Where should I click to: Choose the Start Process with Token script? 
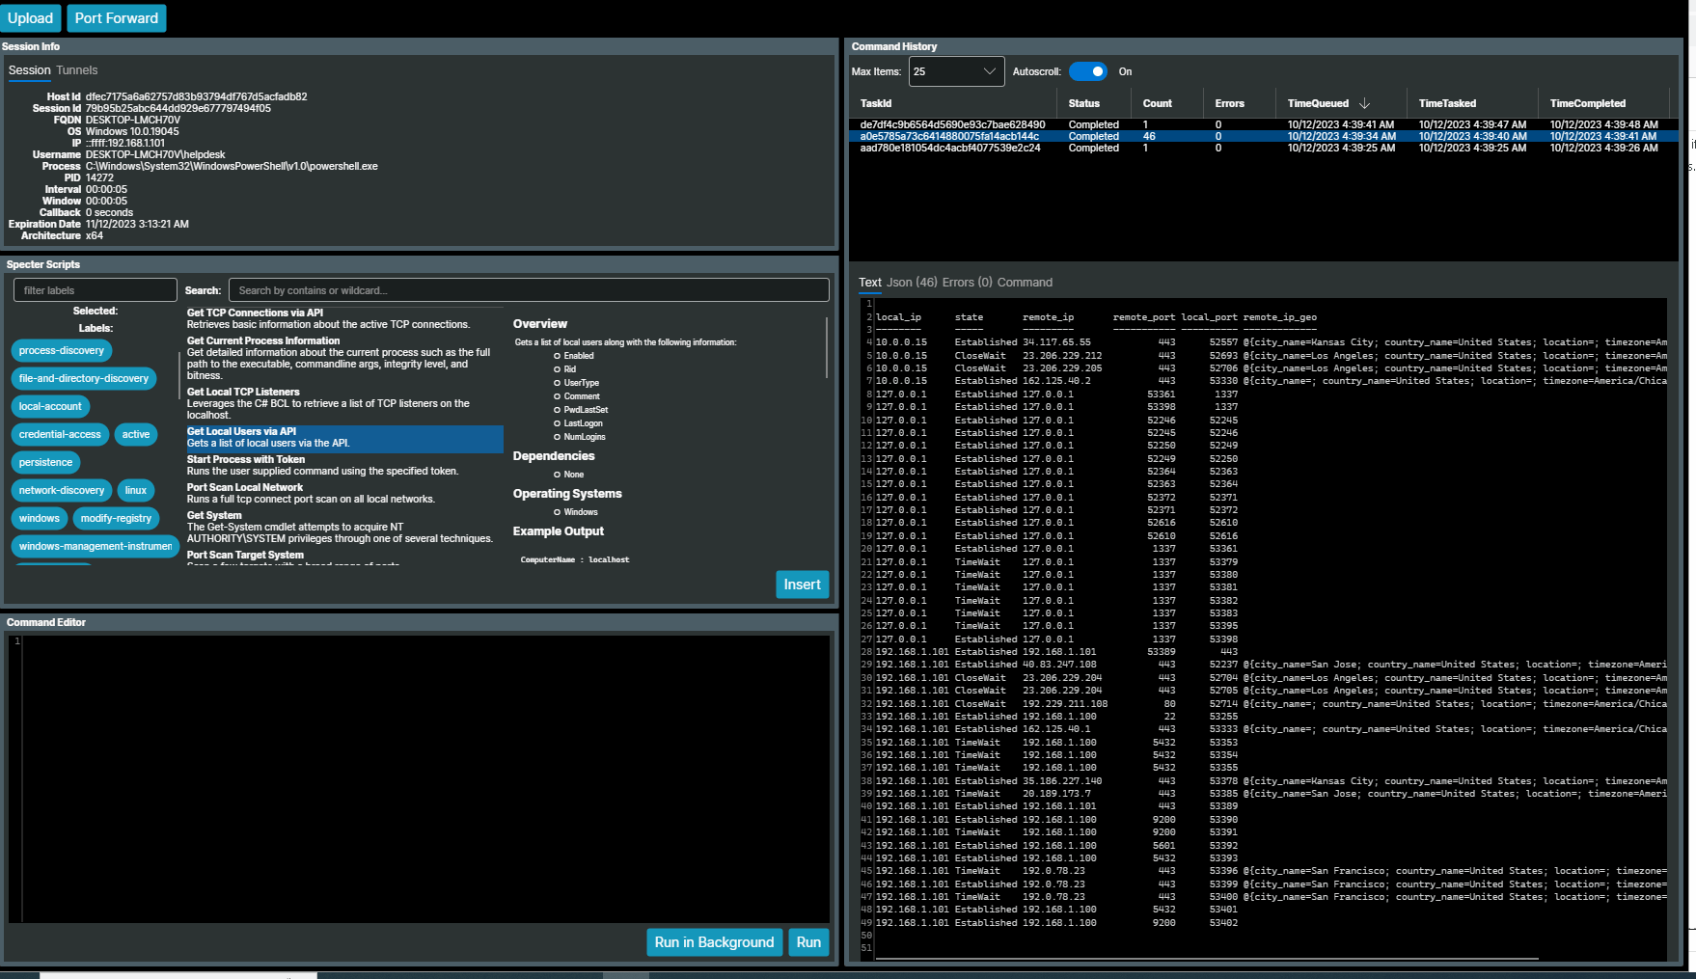pos(343,466)
